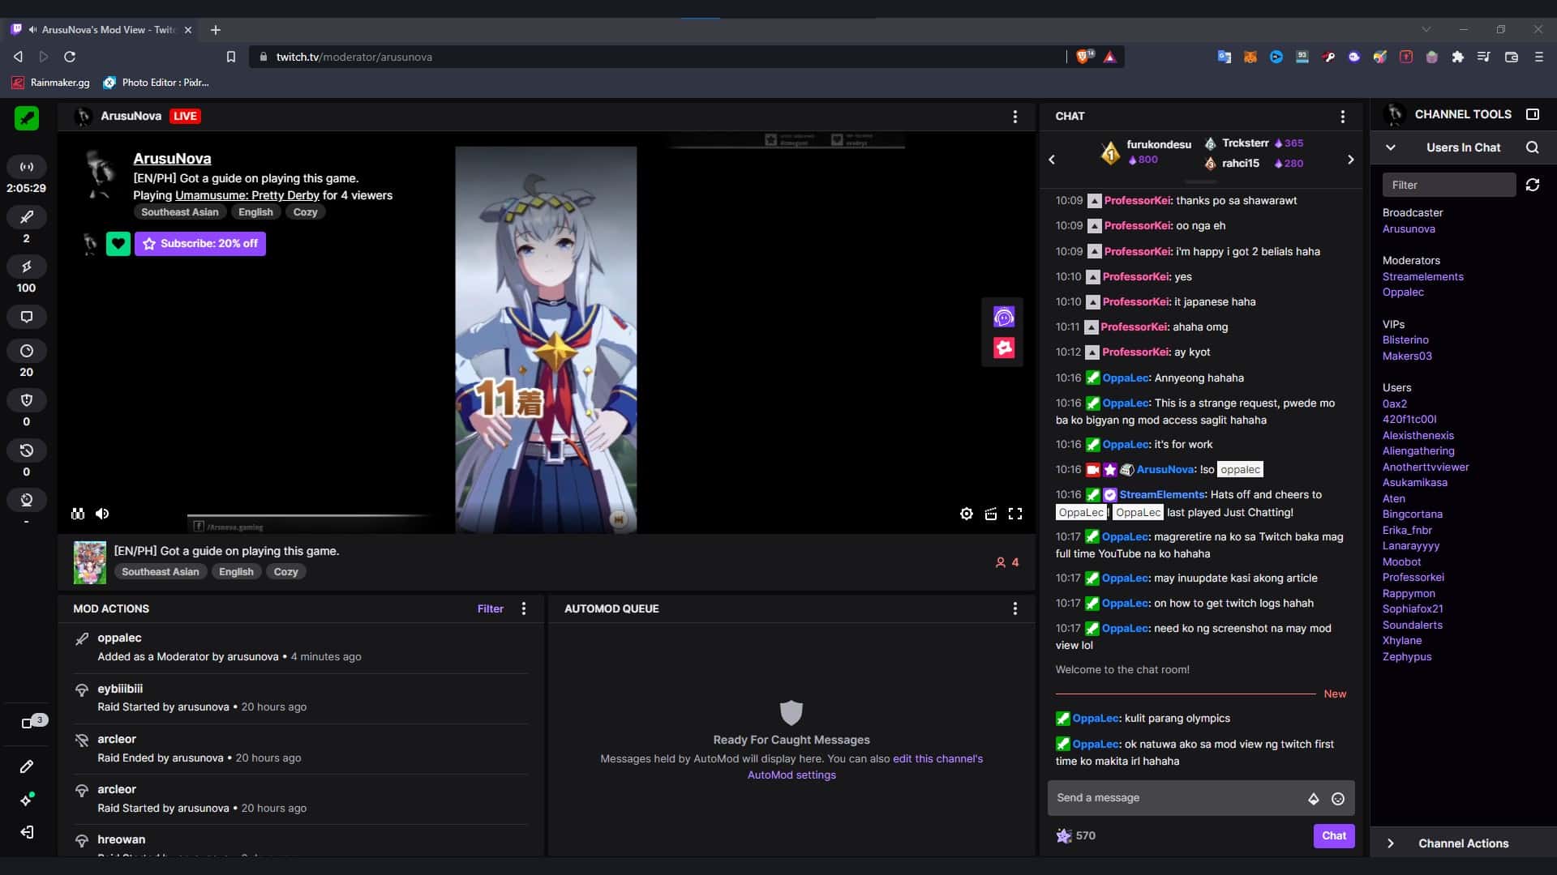Screen dimensions: 1557x875
Task: Open the browser extensions puzzle icon
Action: pos(1458,57)
